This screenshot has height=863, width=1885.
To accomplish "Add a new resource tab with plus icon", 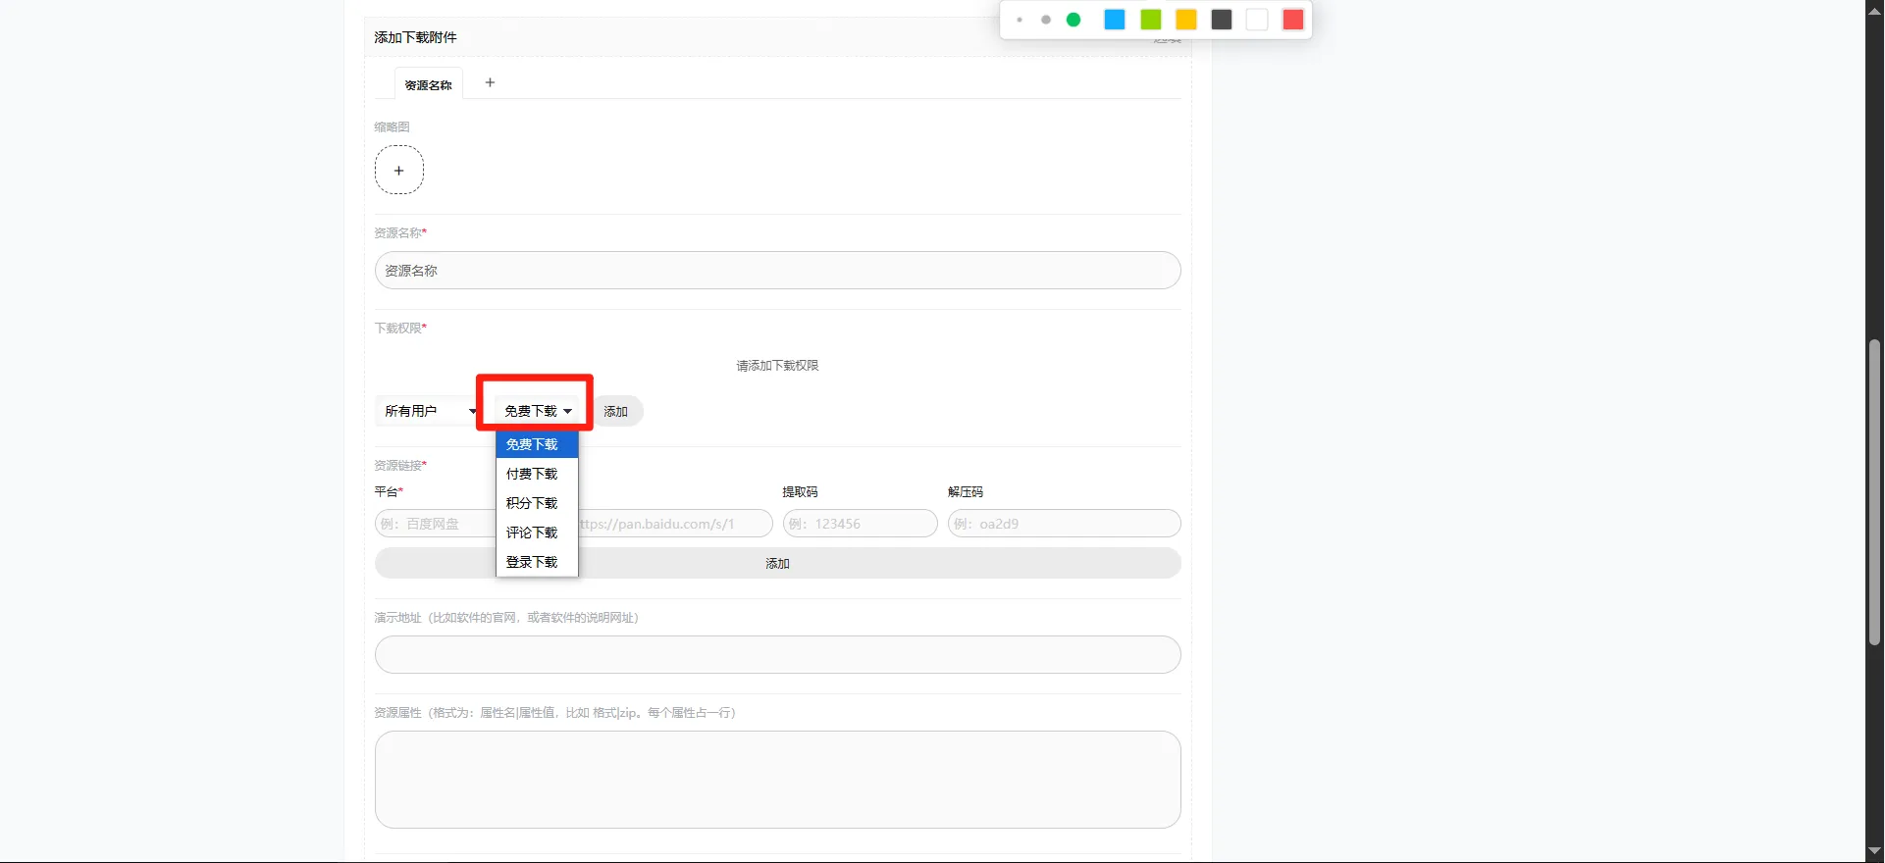I will tap(490, 82).
